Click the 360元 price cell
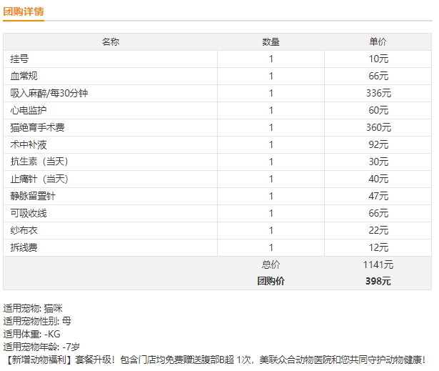 [x=378, y=127]
